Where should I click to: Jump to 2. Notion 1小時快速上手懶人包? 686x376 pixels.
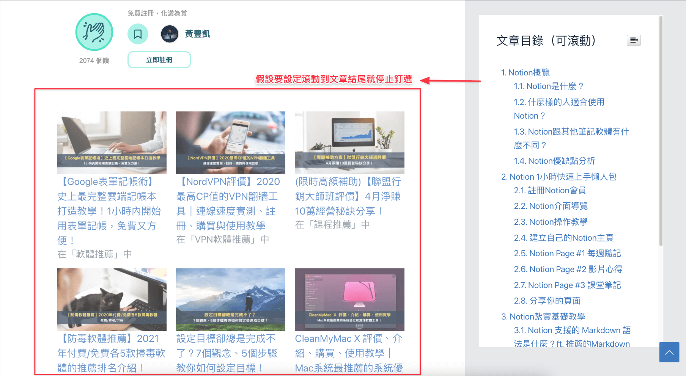coord(559,177)
